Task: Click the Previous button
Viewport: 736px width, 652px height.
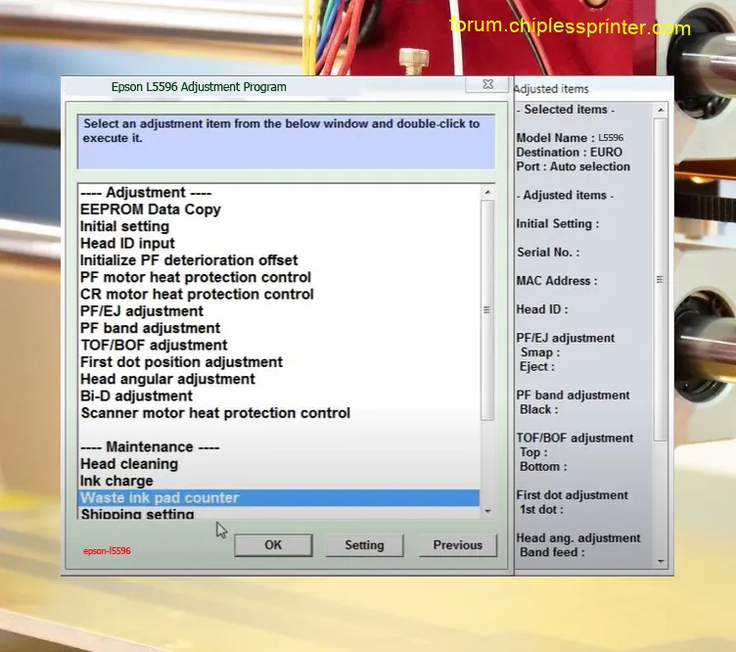Action: 458,545
